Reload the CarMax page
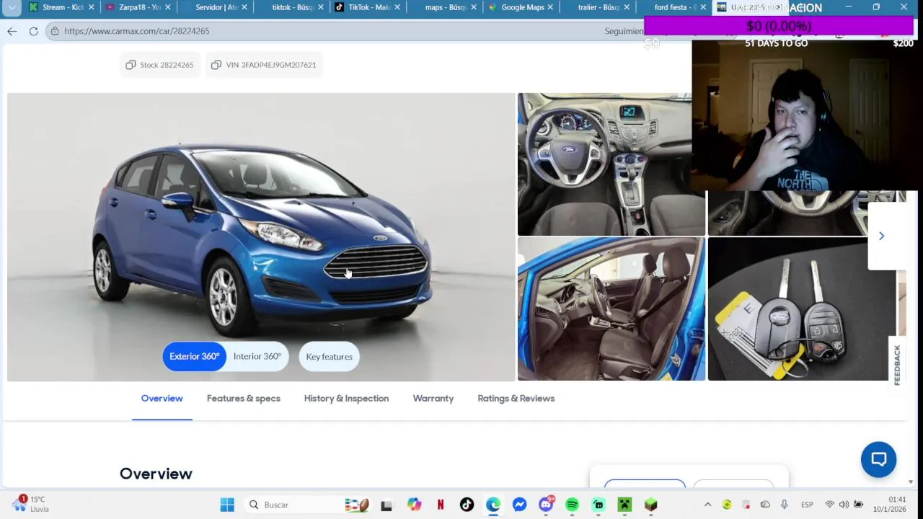The height and width of the screenshot is (519, 923). pos(33,31)
